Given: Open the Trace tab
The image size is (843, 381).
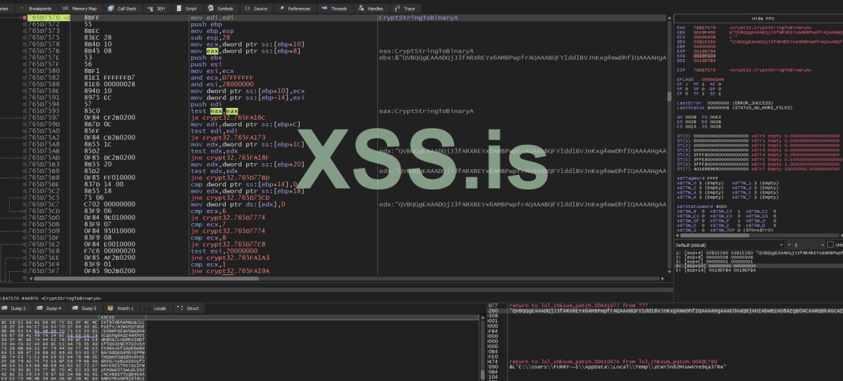Looking at the screenshot, I should pos(405,9).
